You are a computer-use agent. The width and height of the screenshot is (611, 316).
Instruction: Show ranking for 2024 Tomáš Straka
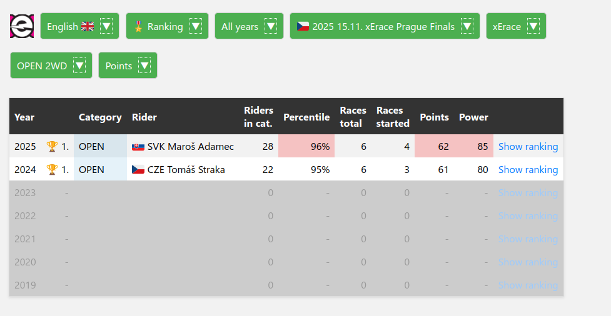point(528,170)
